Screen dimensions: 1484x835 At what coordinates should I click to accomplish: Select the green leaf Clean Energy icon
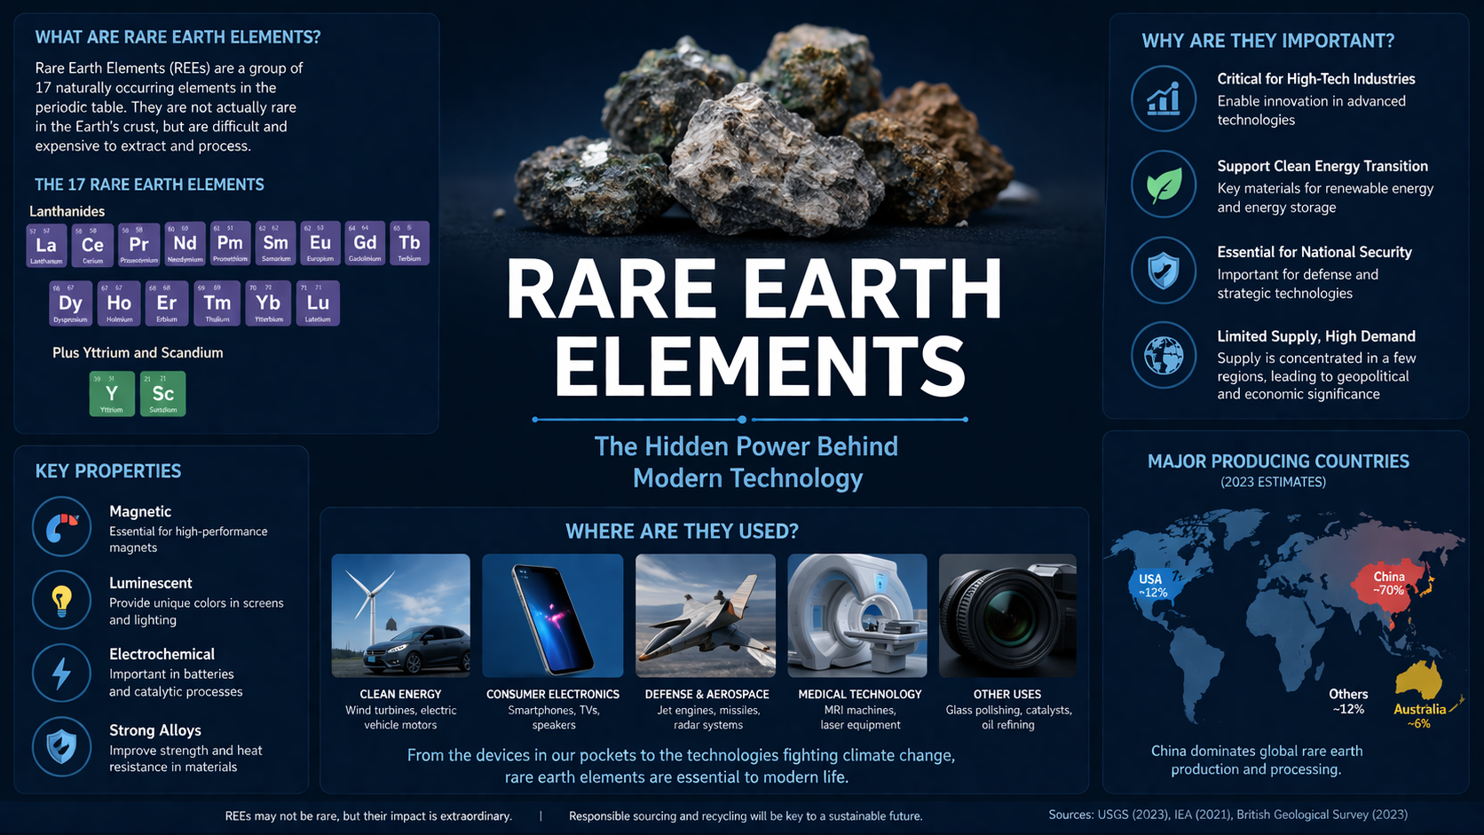(x=1164, y=185)
